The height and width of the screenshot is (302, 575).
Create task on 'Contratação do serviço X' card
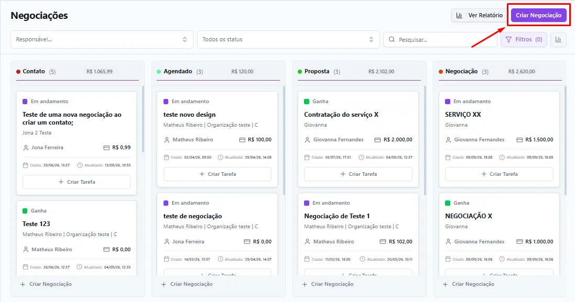point(359,174)
